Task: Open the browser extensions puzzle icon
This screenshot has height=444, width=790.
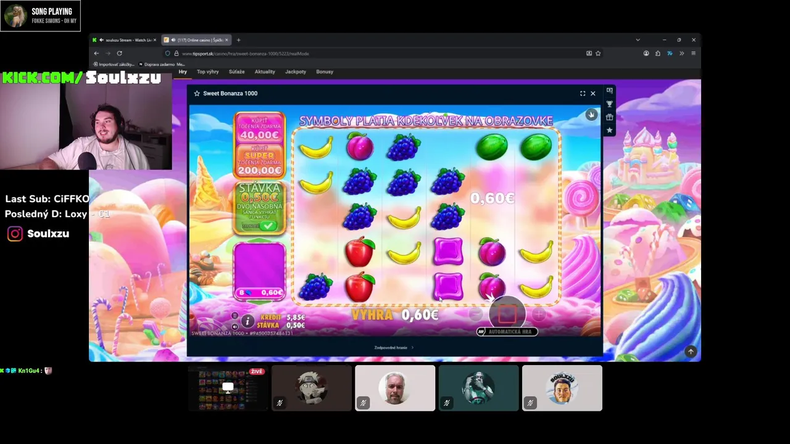Action: pos(658,54)
